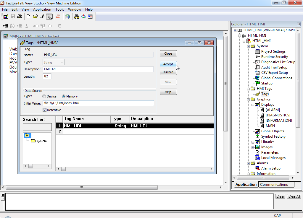Expand the Libraries node
303x218 pixels.
click(x=253, y=142)
